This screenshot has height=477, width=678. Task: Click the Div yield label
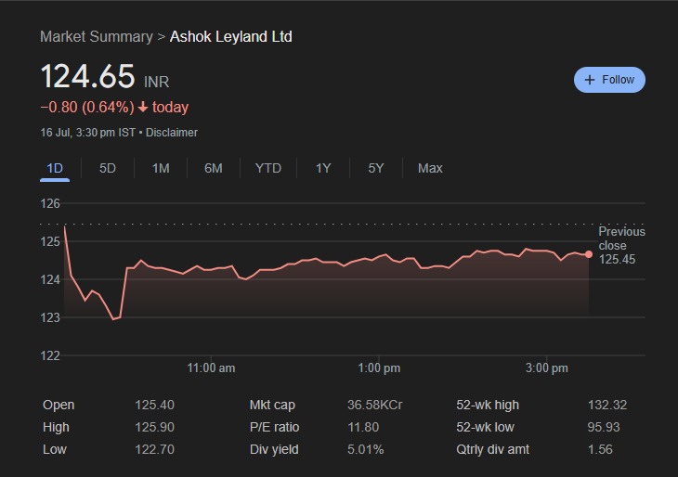click(274, 449)
